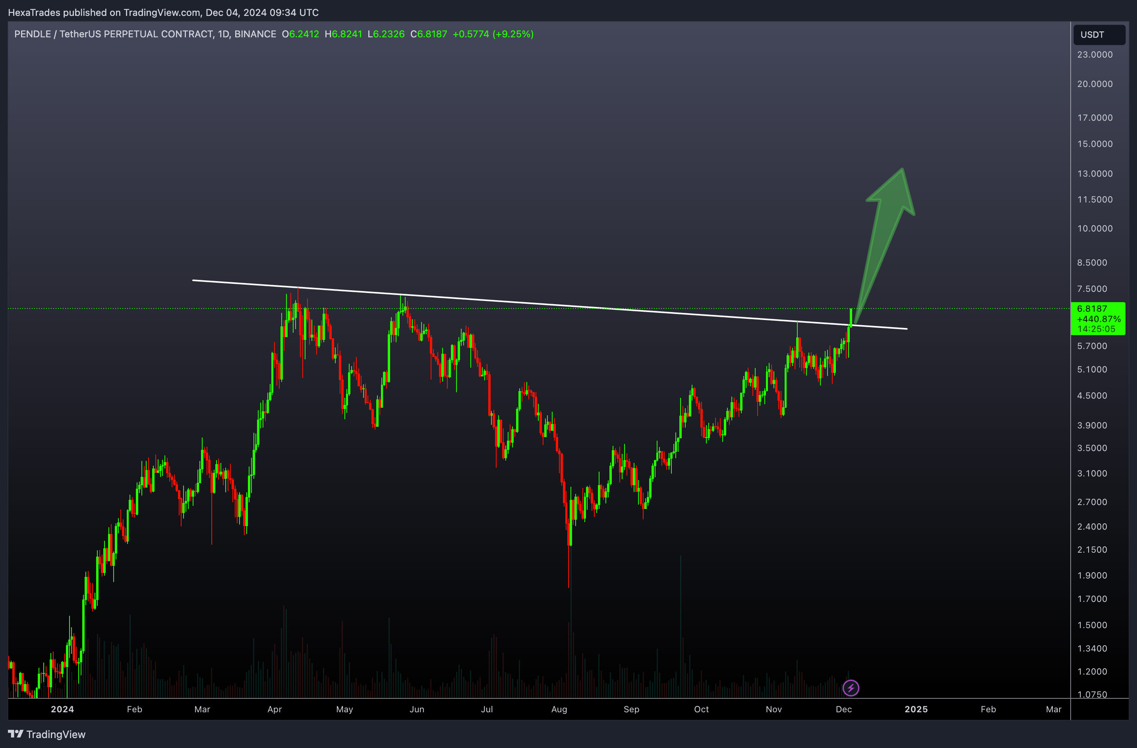This screenshot has height=748, width=1137.
Task: Click the 1.2000 price axis label
Action: (1092, 671)
